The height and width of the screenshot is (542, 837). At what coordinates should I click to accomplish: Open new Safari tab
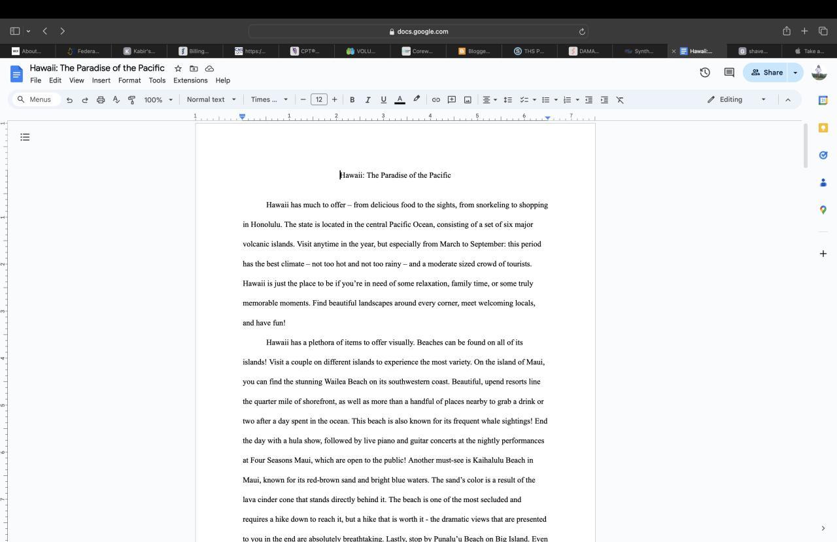click(804, 31)
